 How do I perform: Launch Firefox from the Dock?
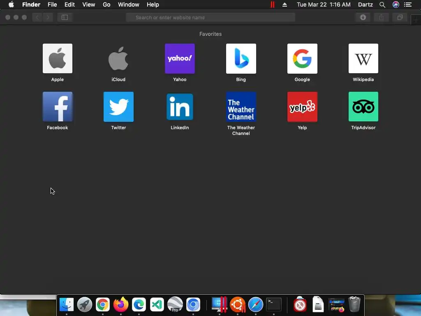[121, 304]
